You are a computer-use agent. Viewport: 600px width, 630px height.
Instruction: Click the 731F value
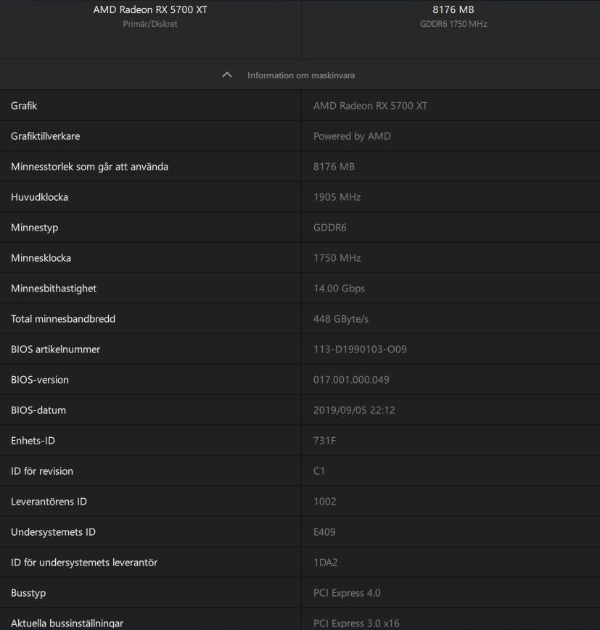pyautogui.click(x=324, y=441)
